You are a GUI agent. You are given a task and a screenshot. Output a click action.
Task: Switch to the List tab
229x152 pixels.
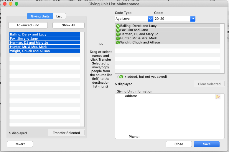59,17
